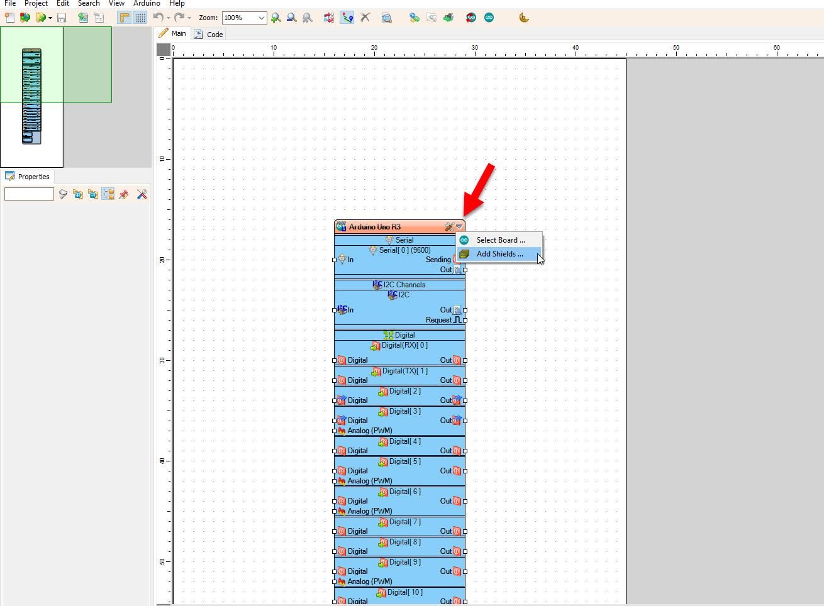
Task: Click the Properties filter input field
Action: click(29, 194)
